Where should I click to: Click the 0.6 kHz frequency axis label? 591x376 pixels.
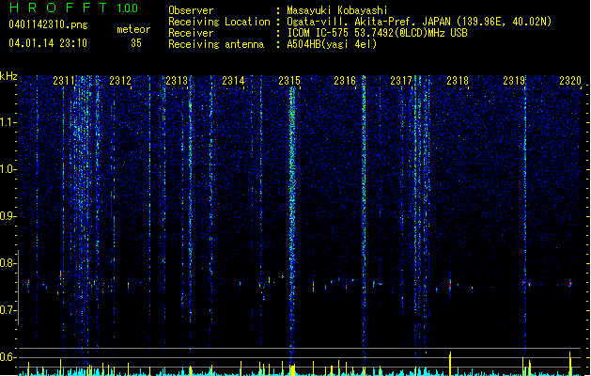(8, 357)
